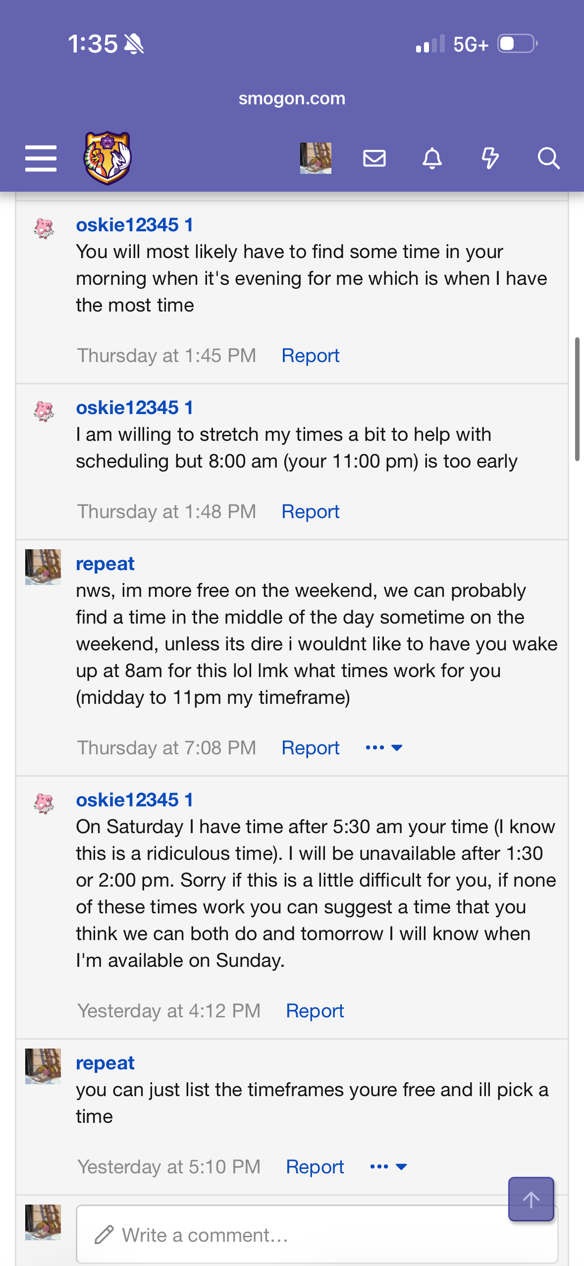Report the Thursday 1:48 PM comment
The image size is (584, 1266).
click(x=311, y=512)
